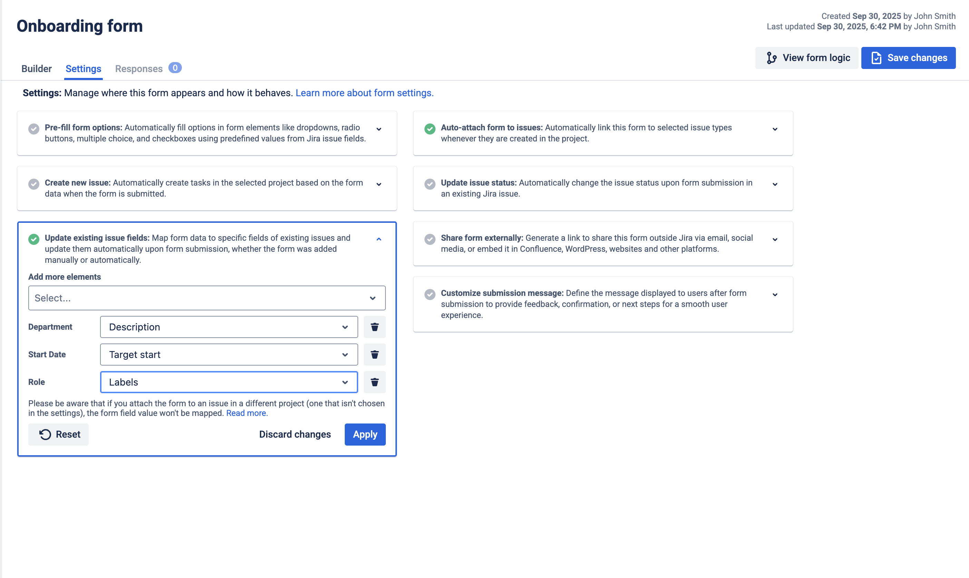Click the document icon in Save changes
The image size is (969, 578).
tap(876, 58)
